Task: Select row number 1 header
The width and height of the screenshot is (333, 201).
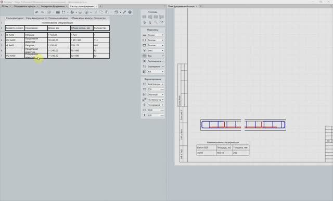Action: (x=2, y=23)
